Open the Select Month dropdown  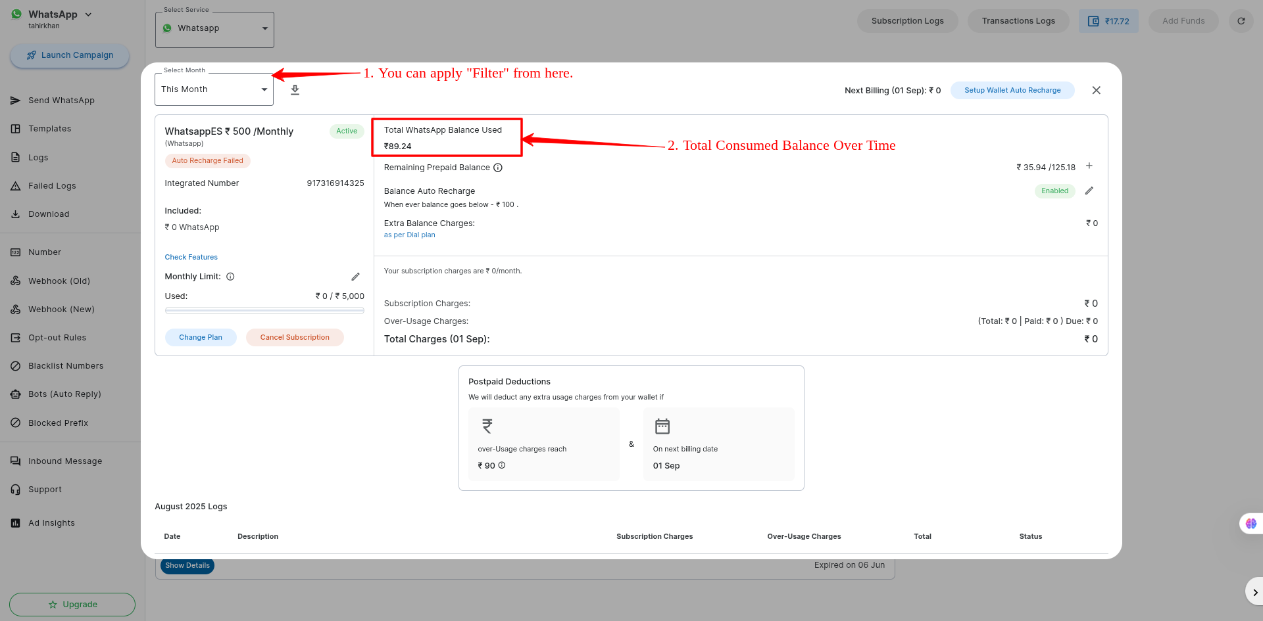[214, 89]
